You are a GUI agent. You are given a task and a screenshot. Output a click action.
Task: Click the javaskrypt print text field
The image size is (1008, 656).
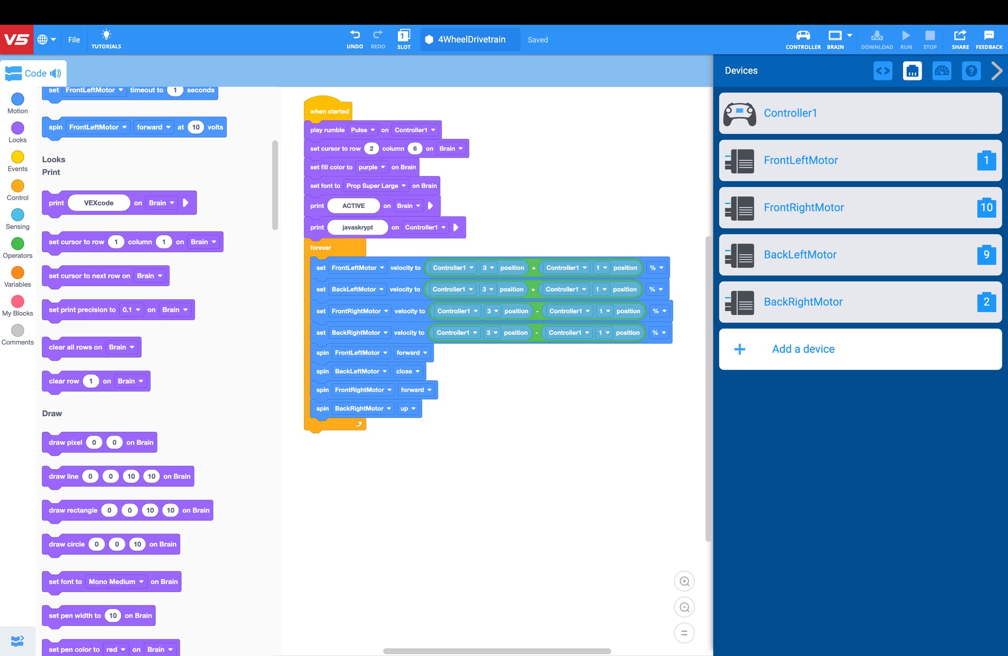pos(358,227)
